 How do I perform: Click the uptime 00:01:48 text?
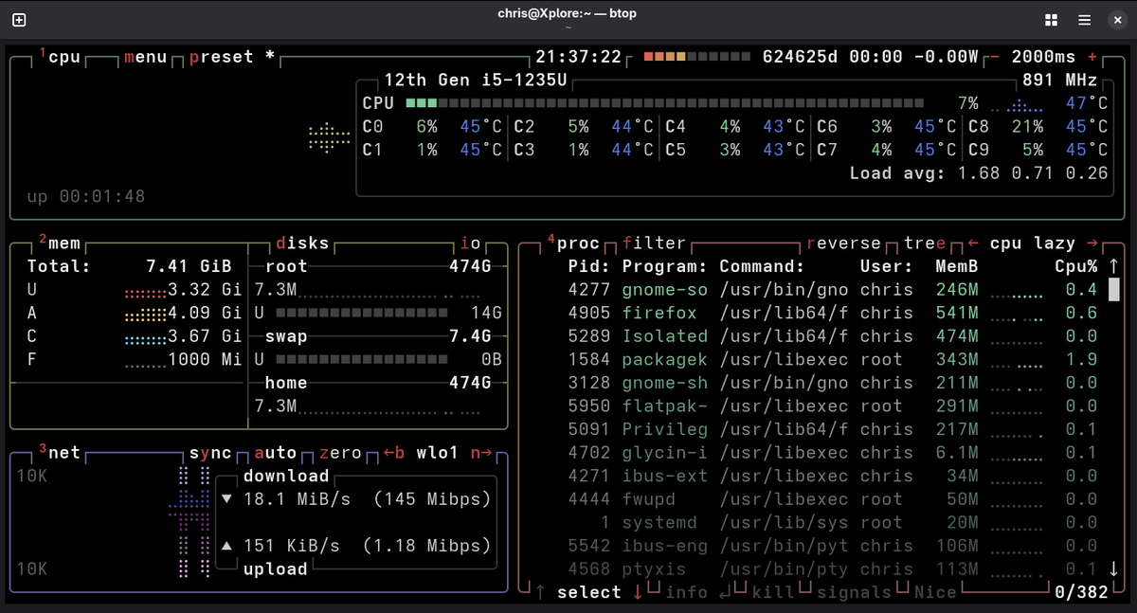coord(86,197)
